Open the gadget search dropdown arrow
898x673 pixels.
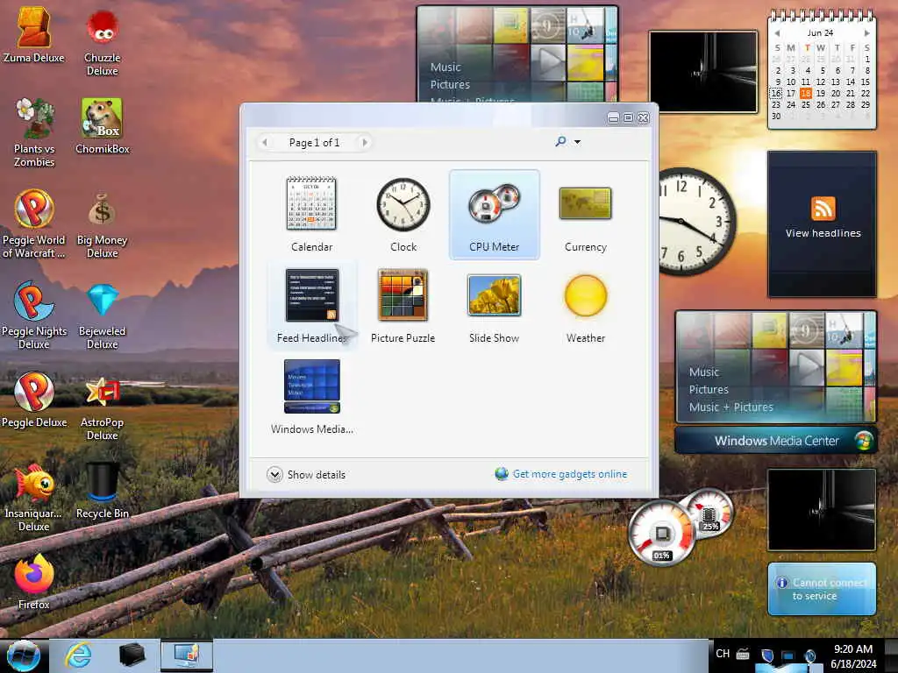(x=577, y=142)
